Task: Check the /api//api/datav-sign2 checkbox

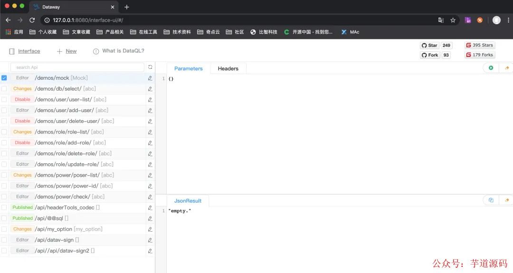Action: pyautogui.click(x=4, y=250)
